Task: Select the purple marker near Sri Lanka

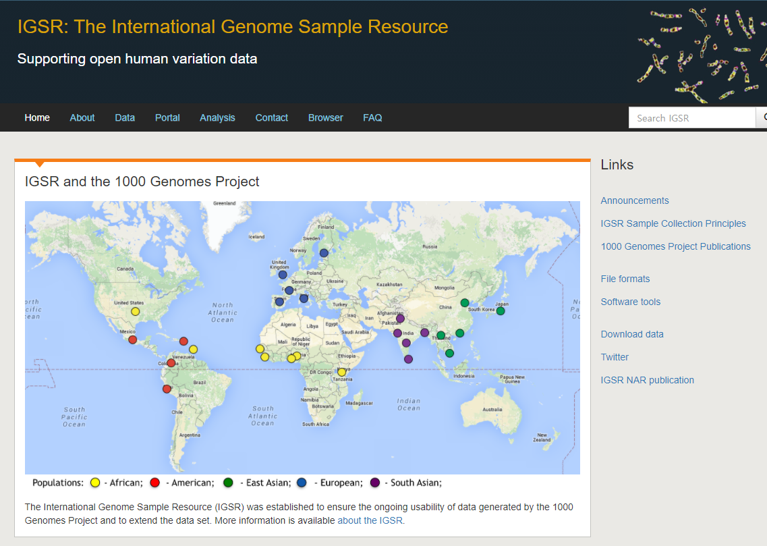Action: tap(408, 359)
